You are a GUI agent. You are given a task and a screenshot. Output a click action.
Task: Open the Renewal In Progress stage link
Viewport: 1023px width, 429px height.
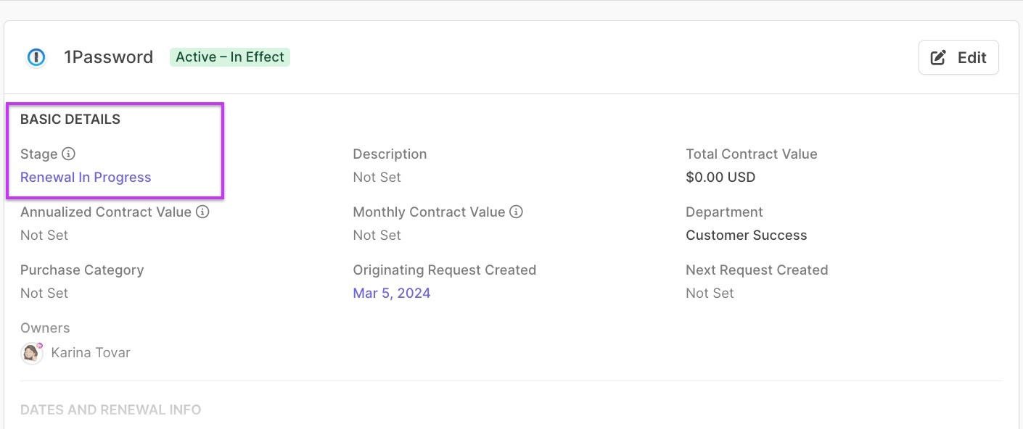click(x=86, y=178)
